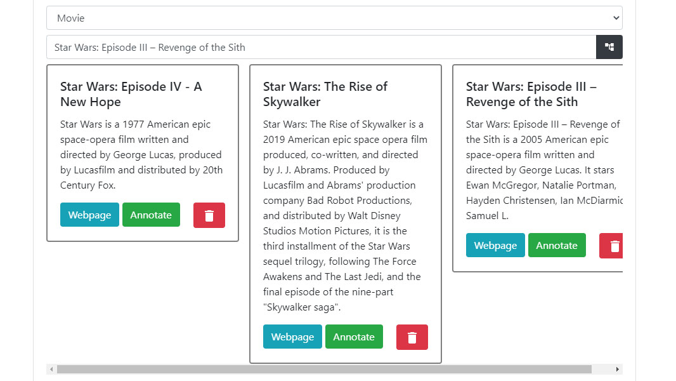
Task: Click the horizontal scrollbar thumb
Action: tap(324, 370)
